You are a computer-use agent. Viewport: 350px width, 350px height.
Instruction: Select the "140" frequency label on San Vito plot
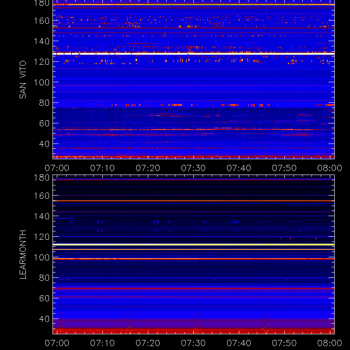click(42, 41)
